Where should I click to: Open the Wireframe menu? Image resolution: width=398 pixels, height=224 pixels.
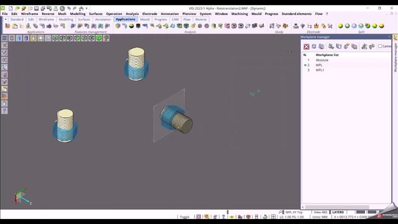(x=29, y=14)
